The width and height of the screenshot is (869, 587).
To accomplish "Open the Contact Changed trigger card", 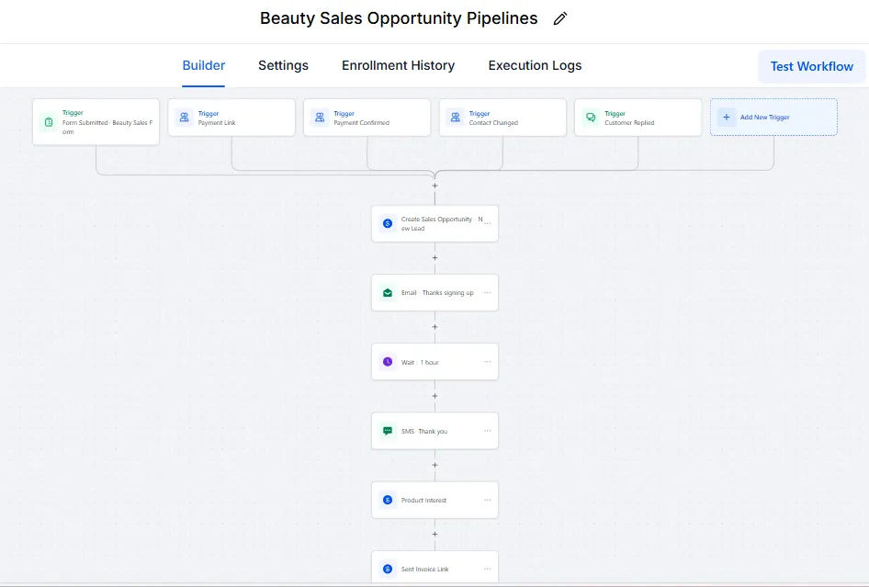I will (x=502, y=118).
